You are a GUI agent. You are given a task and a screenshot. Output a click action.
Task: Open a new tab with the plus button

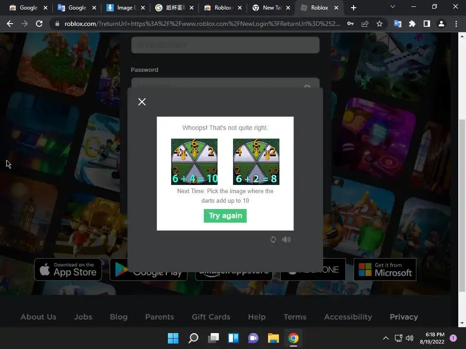[x=353, y=8]
